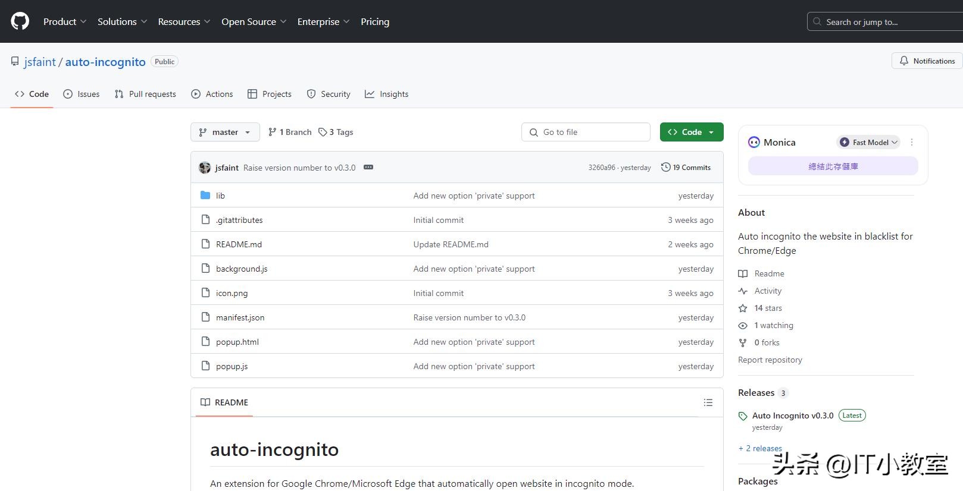
Task: Click the repository icon before jsfaint
Action: [x=15, y=61]
